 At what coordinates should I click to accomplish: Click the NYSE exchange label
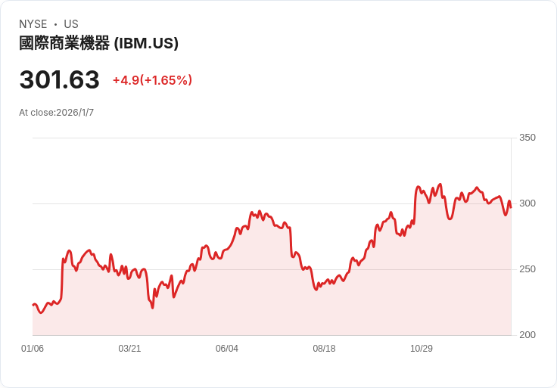pos(33,24)
